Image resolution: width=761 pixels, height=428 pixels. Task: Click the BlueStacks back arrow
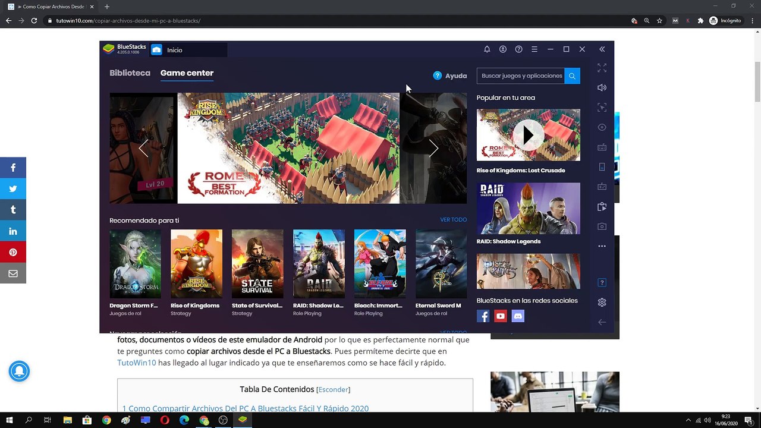tap(602, 322)
